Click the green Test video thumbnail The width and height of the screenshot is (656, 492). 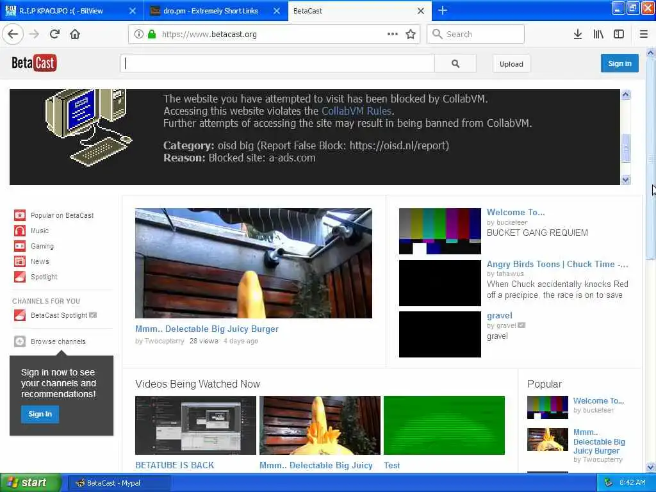[444, 425]
